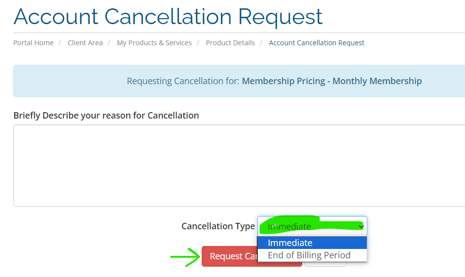This screenshot has width=465, height=277.
Task: Go to Portal Home breadcrumb
Action: pyautogui.click(x=34, y=43)
